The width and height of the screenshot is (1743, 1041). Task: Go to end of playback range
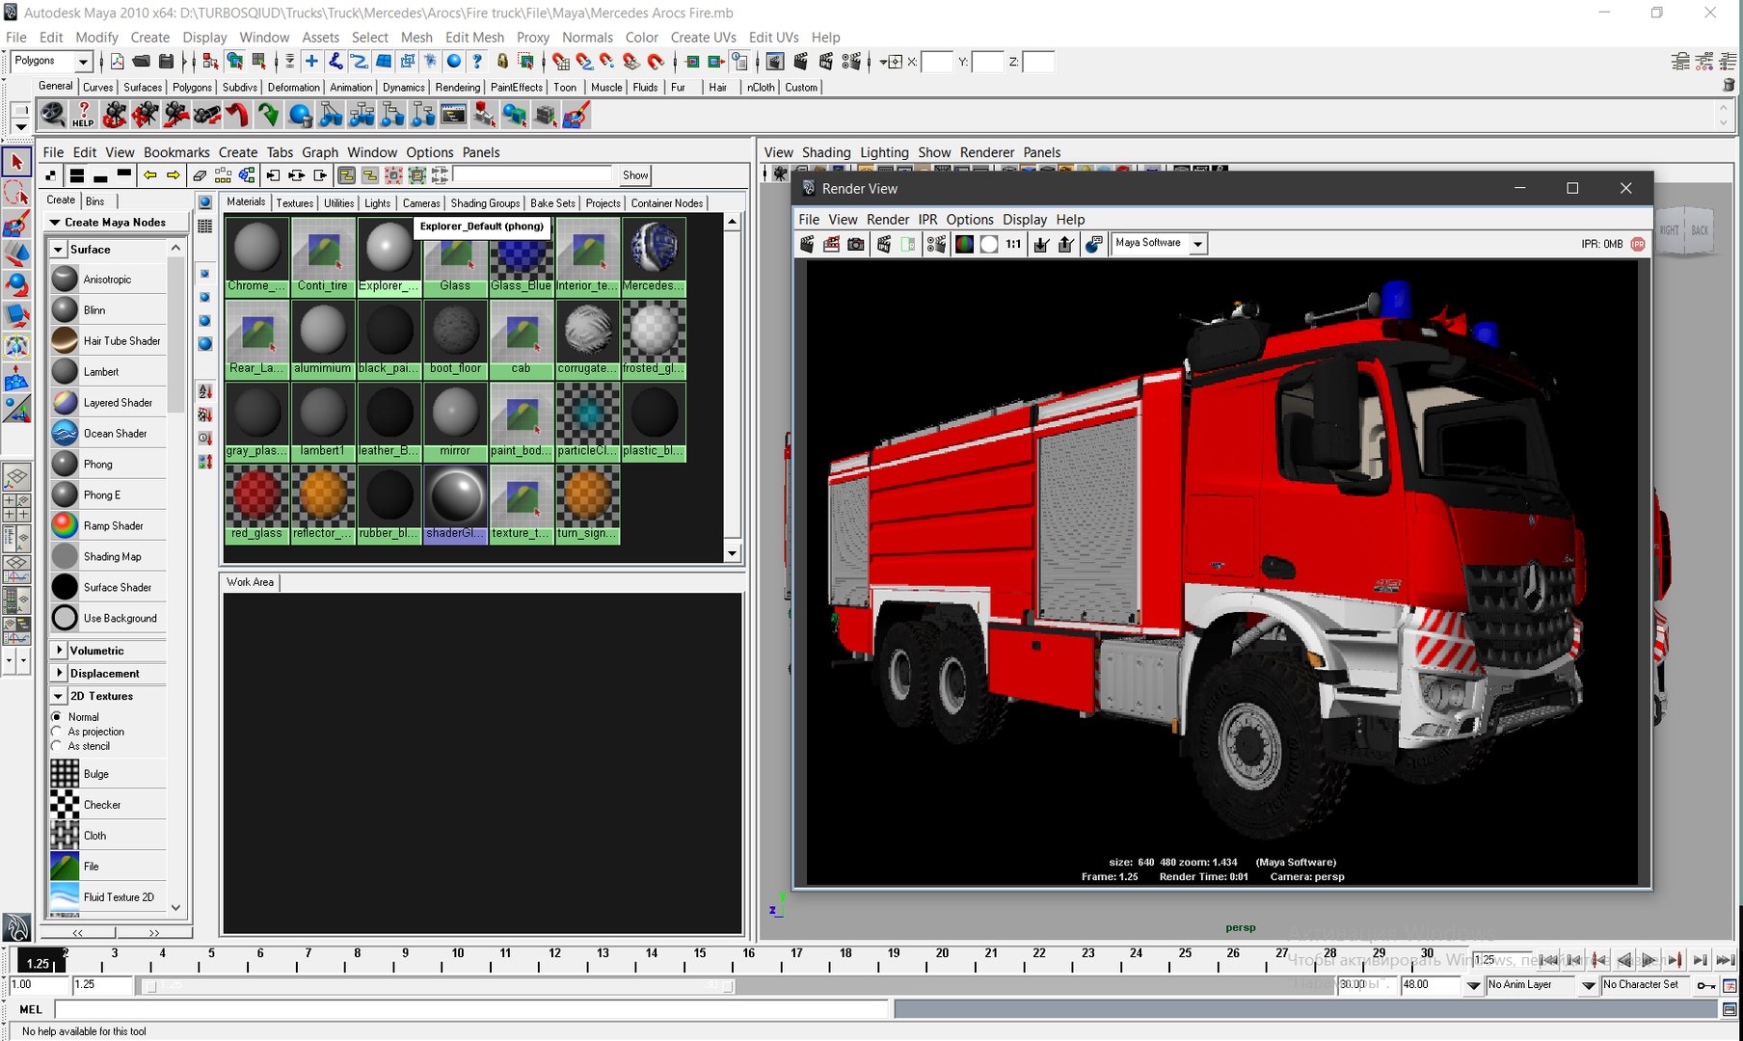point(1726,960)
